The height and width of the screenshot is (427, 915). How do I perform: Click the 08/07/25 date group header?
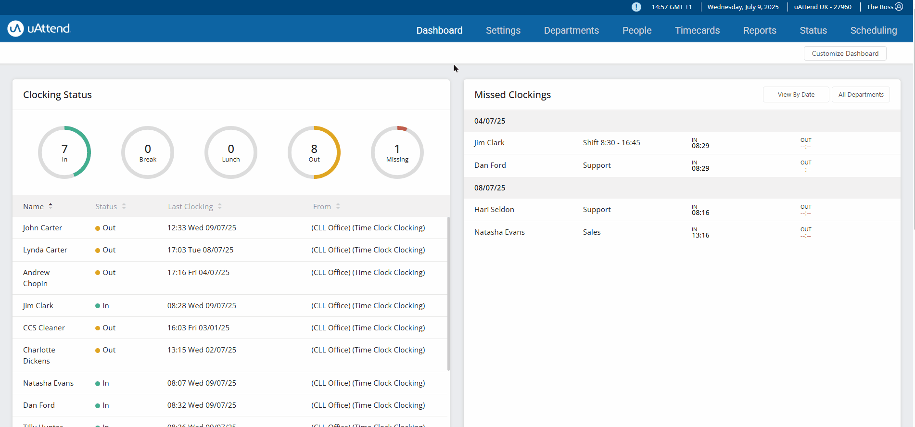[682, 188]
